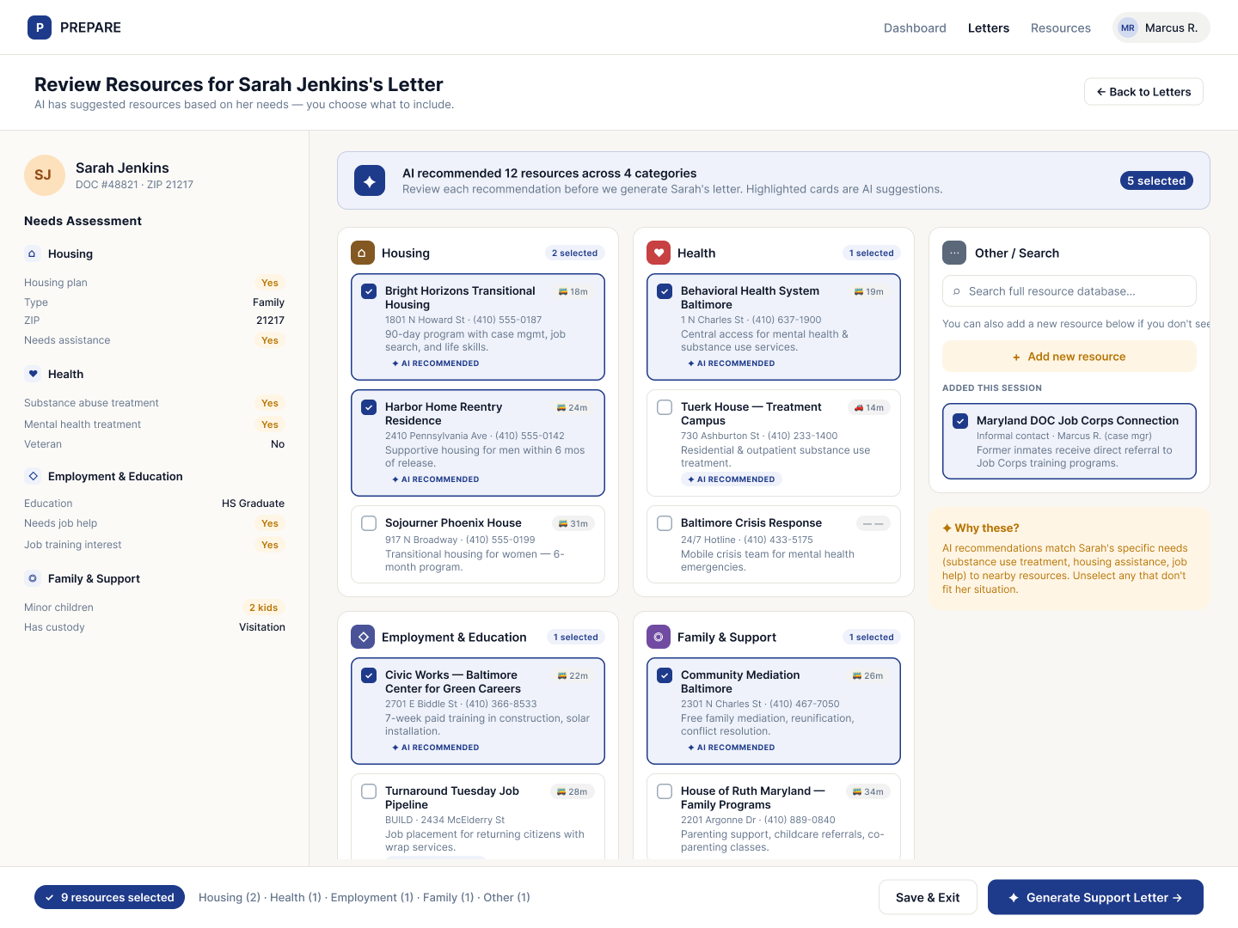The image size is (1238, 928).
Task: Open the Dashboard tab
Action: click(915, 27)
